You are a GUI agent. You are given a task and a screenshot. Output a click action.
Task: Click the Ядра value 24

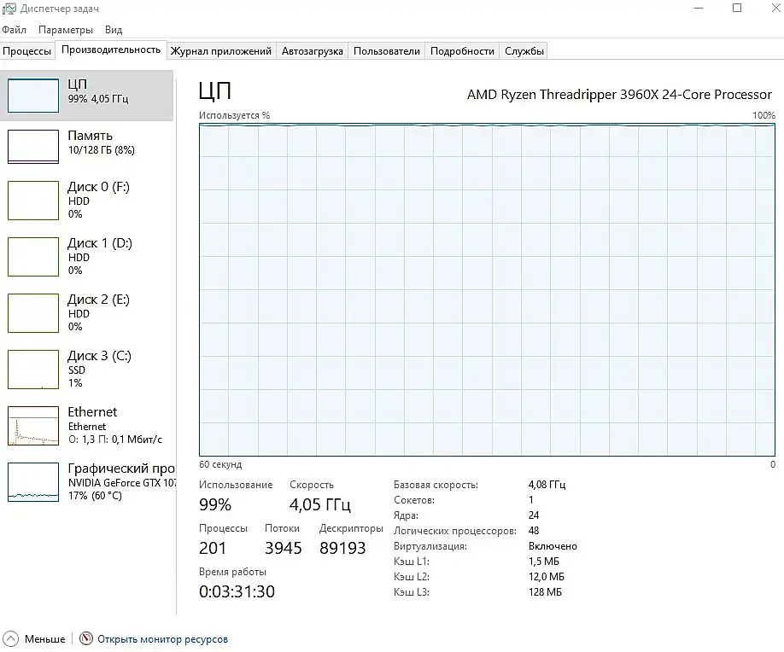[534, 515]
